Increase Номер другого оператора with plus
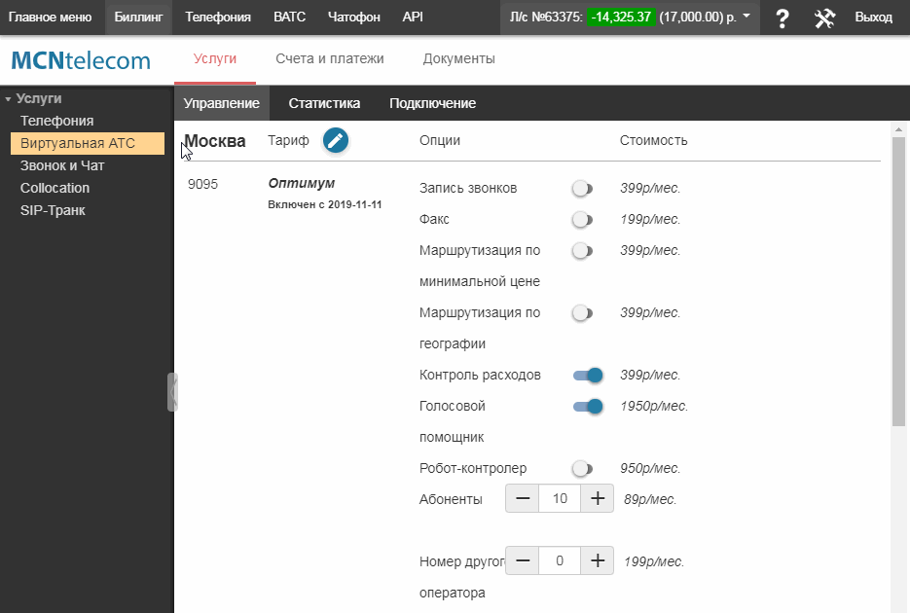 pyautogui.click(x=598, y=560)
